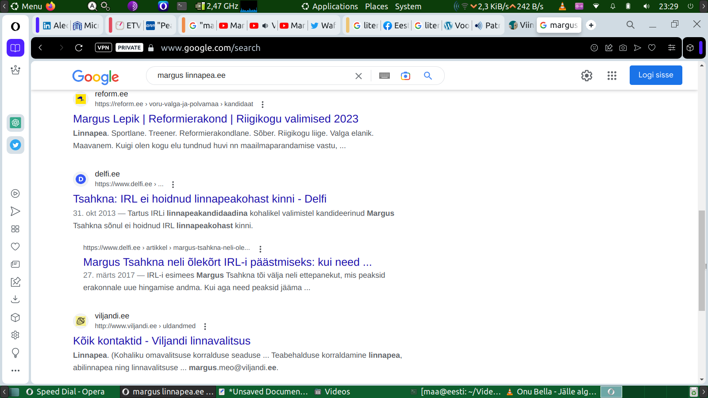Mute or unmute the audio-playing YouTube tab
708x398 pixels.
(265, 26)
